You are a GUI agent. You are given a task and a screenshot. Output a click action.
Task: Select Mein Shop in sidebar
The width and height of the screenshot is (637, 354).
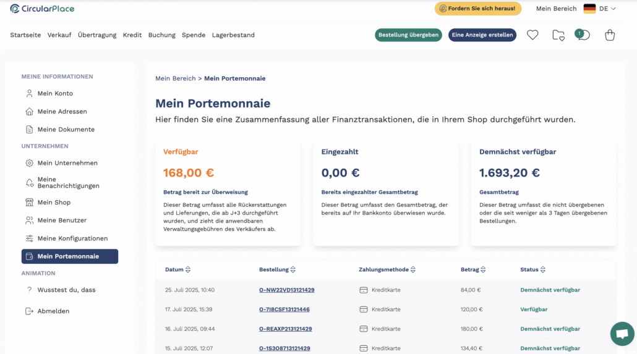tap(54, 202)
